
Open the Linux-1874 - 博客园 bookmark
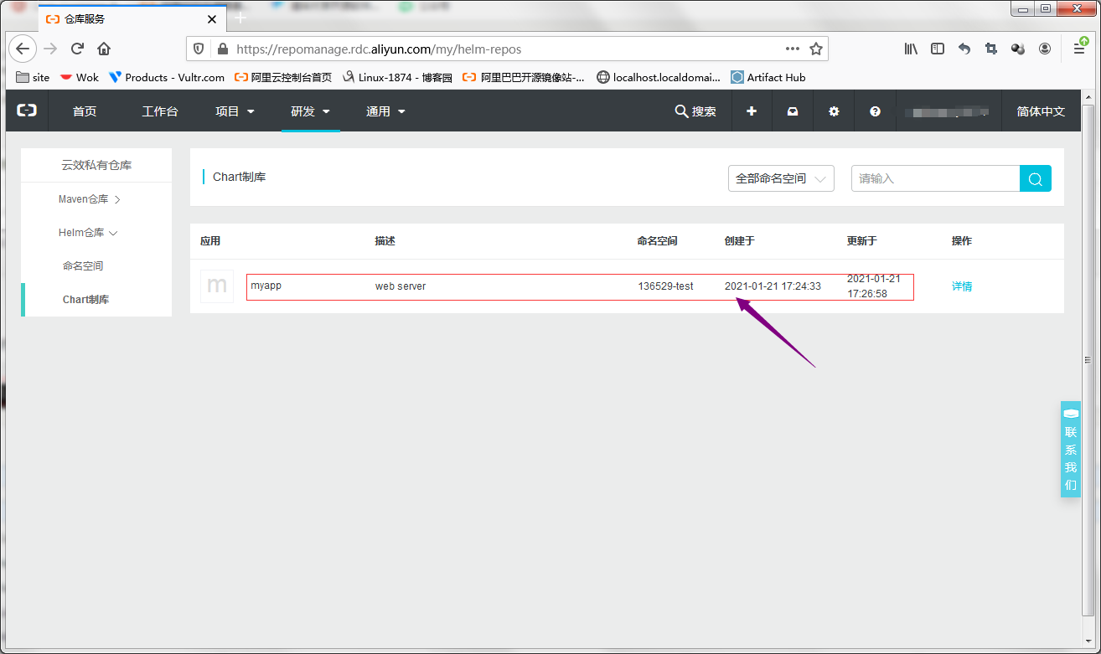click(397, 77)
